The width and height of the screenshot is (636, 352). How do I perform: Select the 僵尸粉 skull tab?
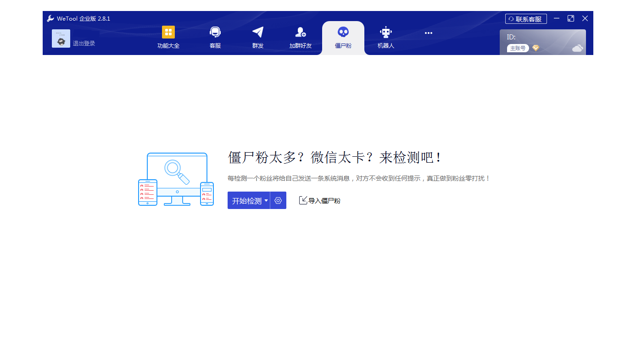coord(343,38)
